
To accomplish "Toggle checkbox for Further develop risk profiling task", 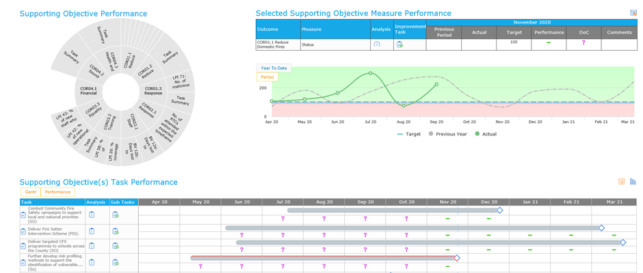I will click(23, 262).
